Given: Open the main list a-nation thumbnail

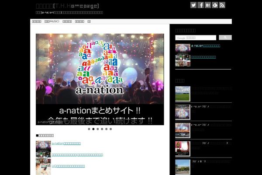Looking at the screenshot, I should coord(43,147).
